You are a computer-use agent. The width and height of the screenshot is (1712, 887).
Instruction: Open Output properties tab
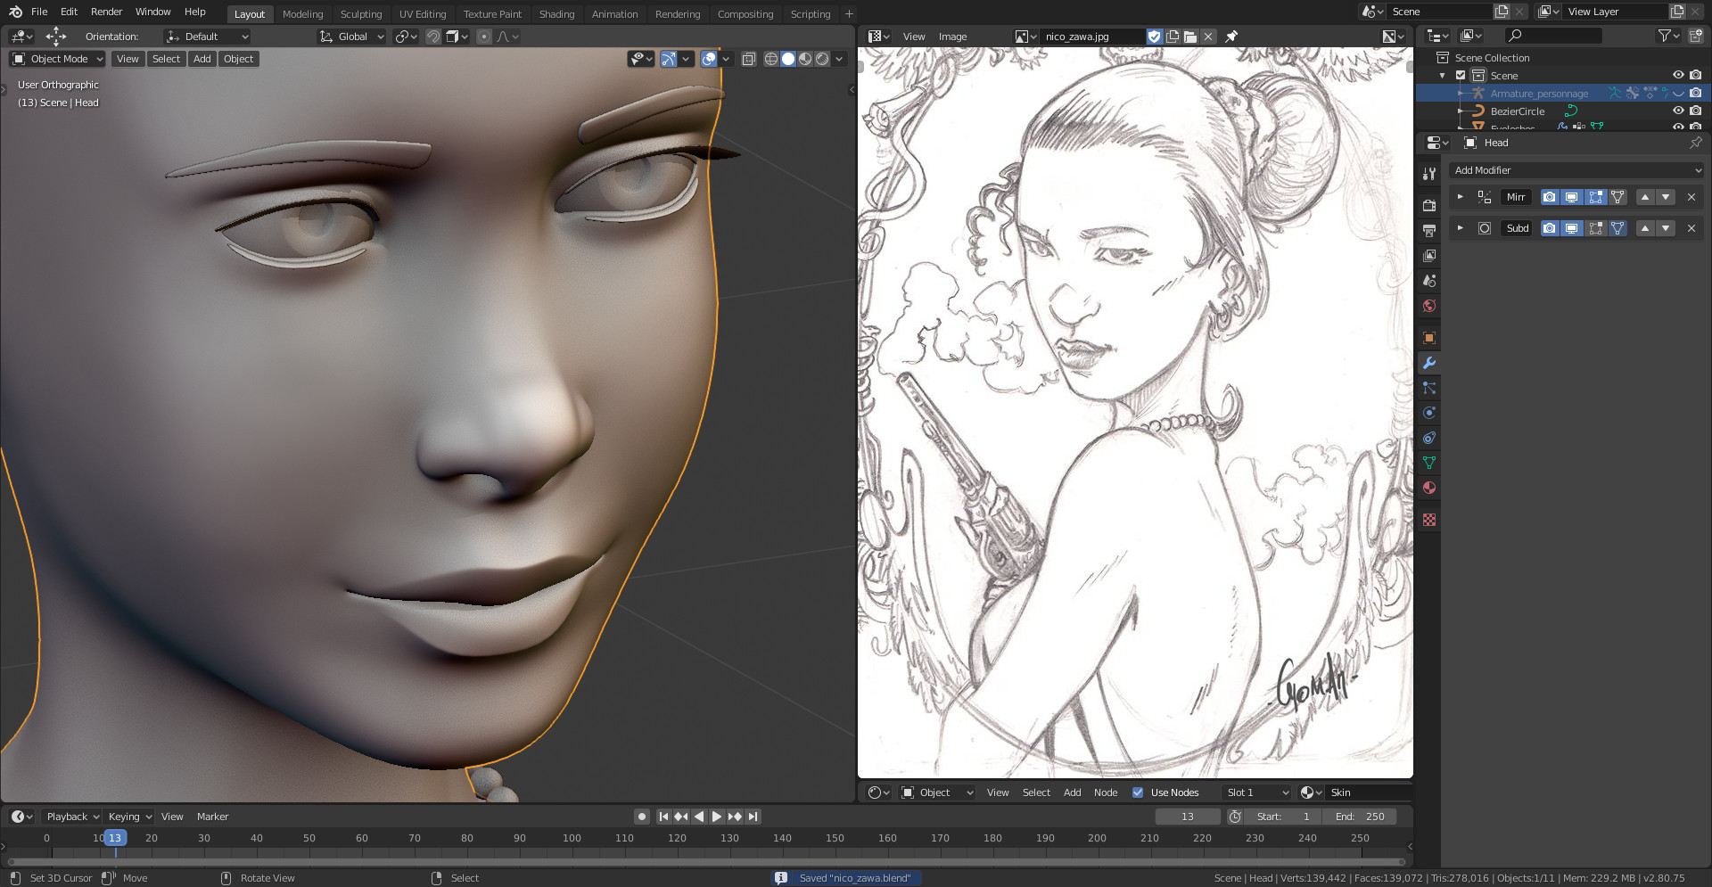coord(1429,230)
